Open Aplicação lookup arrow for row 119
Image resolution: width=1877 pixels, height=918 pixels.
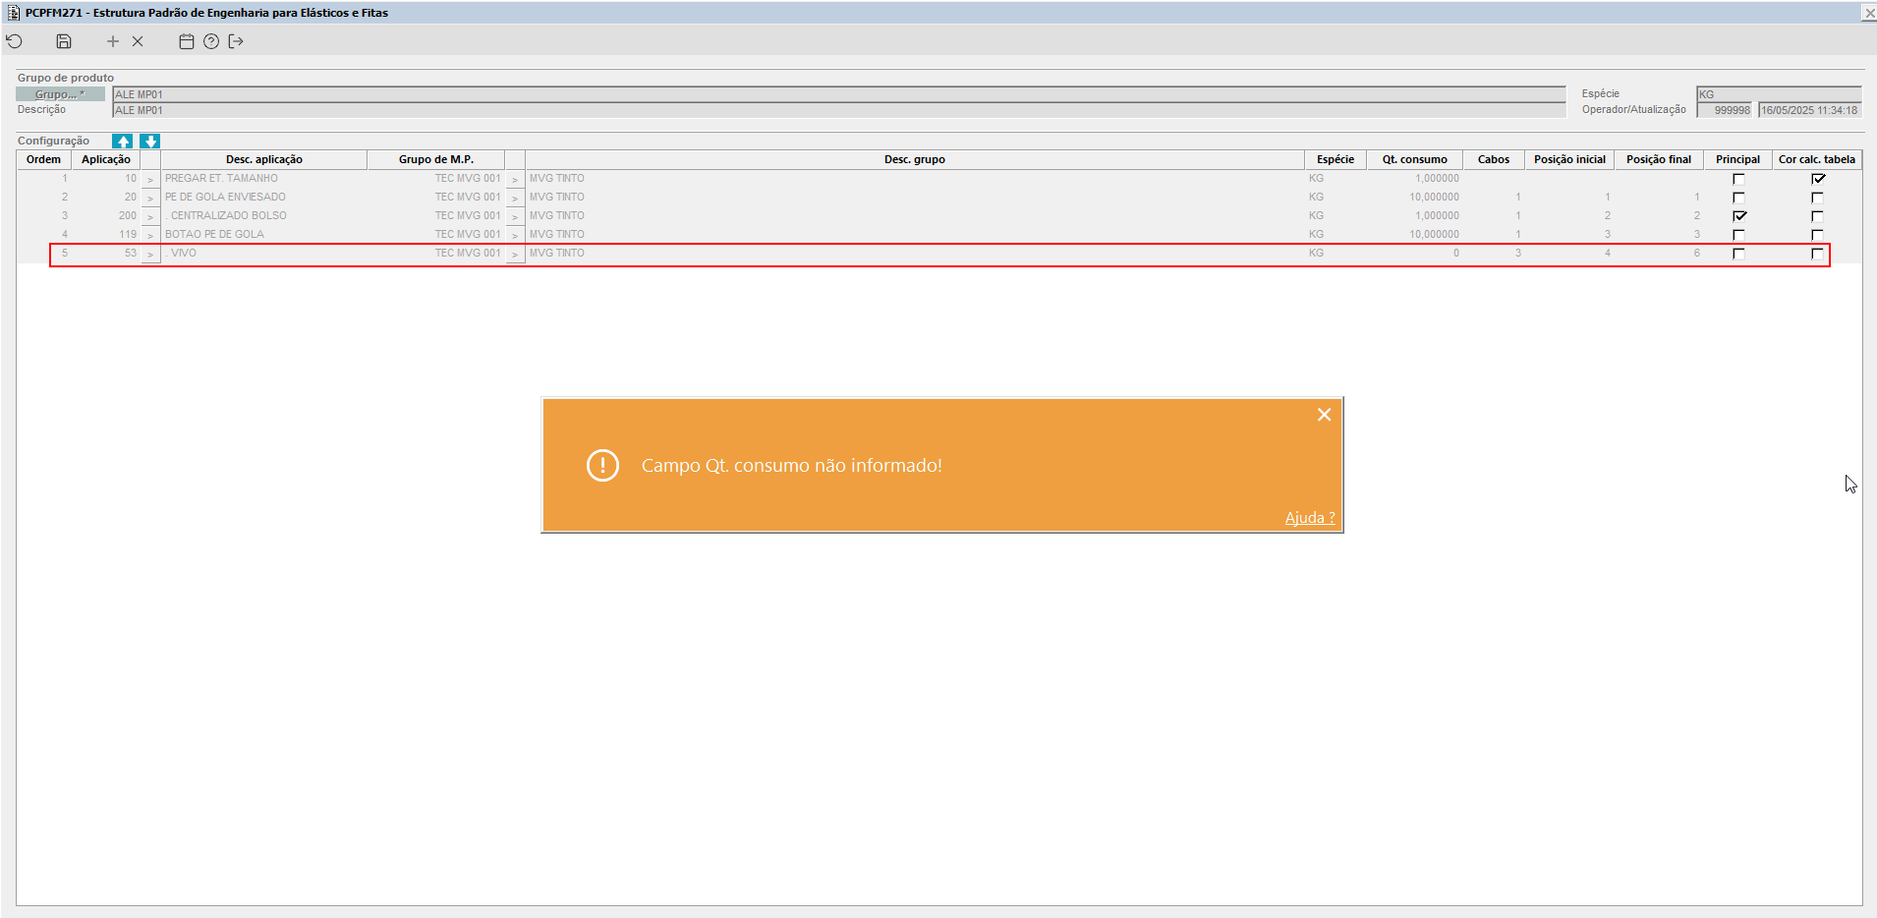150,235
